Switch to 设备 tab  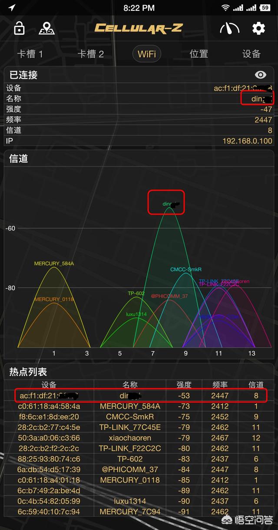click(x=251, y=54)
